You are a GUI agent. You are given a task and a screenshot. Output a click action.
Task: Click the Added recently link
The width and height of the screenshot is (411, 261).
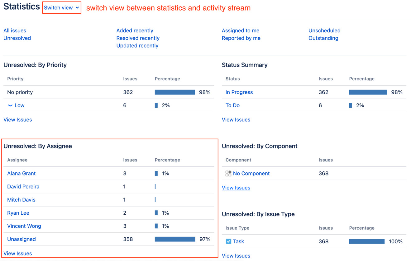pos(135,30)
